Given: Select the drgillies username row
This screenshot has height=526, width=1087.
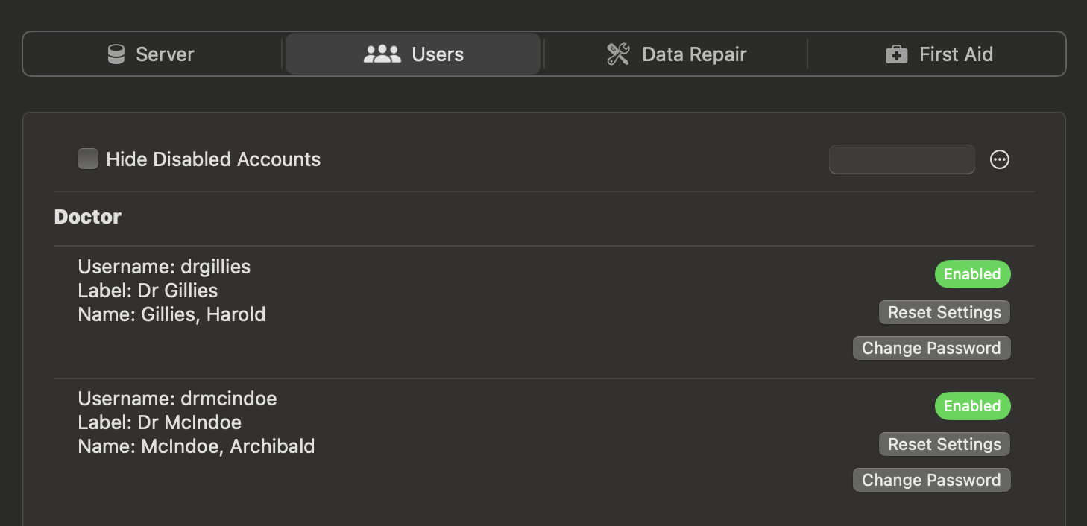Looking at the screenshot, I should (x=164, y=267).
